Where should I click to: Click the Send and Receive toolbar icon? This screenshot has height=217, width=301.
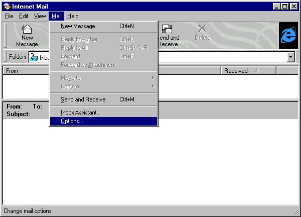tap(167, 29)
